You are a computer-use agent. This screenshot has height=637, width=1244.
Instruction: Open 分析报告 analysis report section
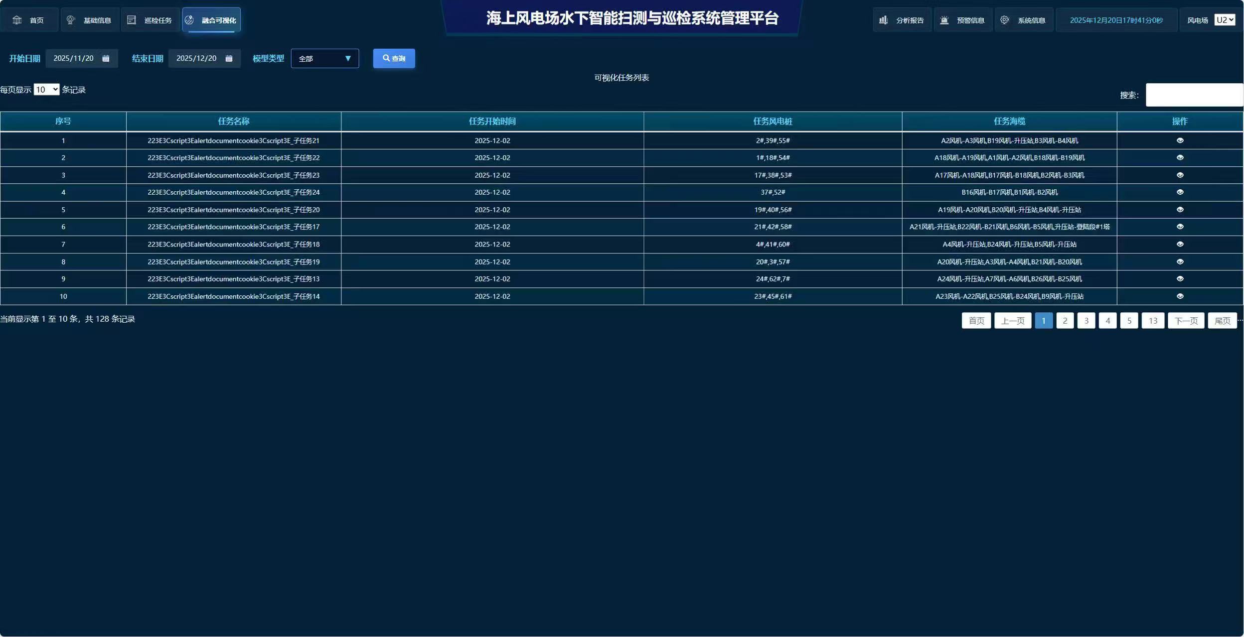tap(902, 20)
